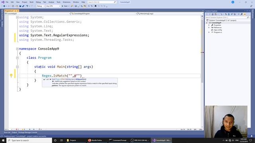Click the Windows Start button
Viewport: 255px width, 143px height.
click(3, 140)
